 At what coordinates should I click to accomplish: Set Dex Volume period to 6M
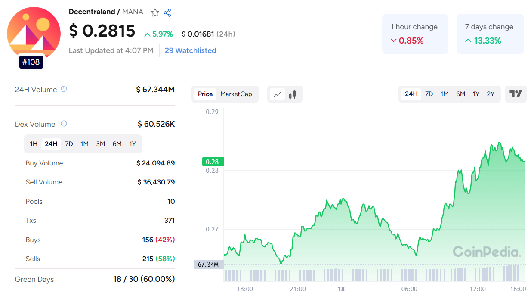pyautogui.click(x=117, y=144)
